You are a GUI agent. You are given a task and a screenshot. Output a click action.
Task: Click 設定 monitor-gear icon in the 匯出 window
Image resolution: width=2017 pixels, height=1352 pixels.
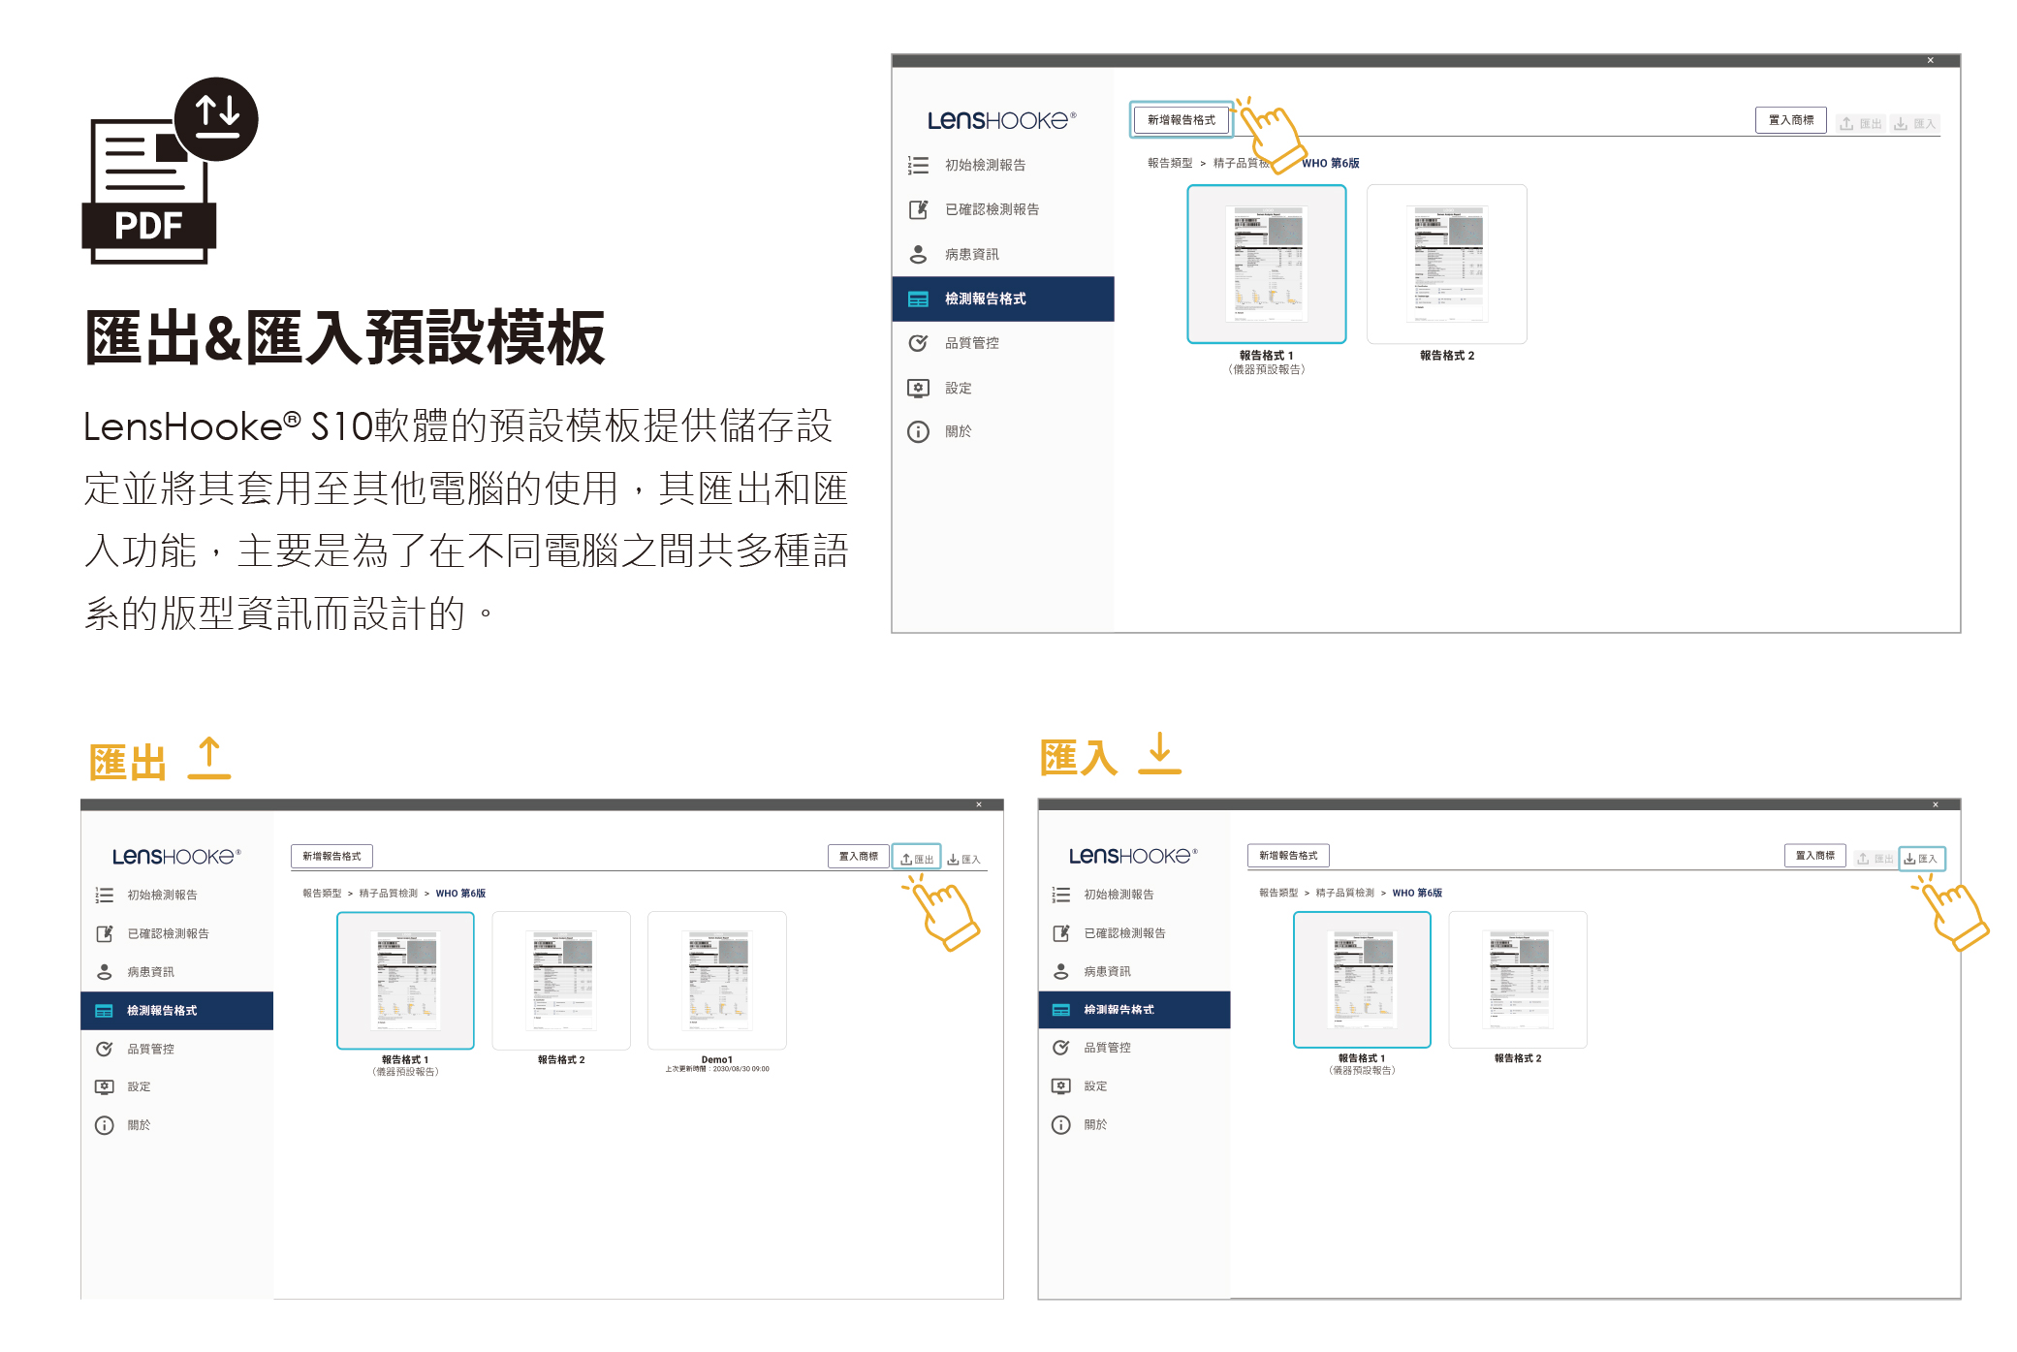click(104, 1086)
